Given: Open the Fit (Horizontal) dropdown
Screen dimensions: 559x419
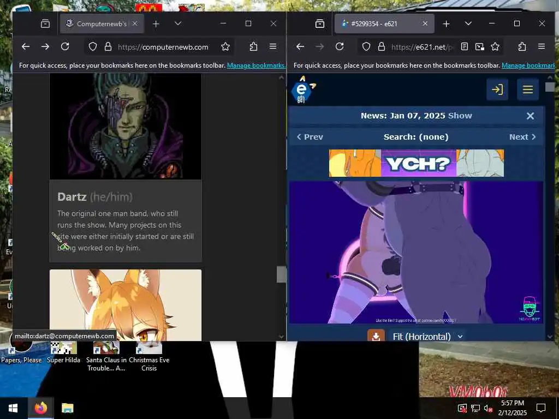Looking at the screenshot, I should click(x=427, y=336).
